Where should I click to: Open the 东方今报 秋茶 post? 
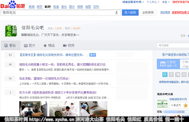point(58,93)
